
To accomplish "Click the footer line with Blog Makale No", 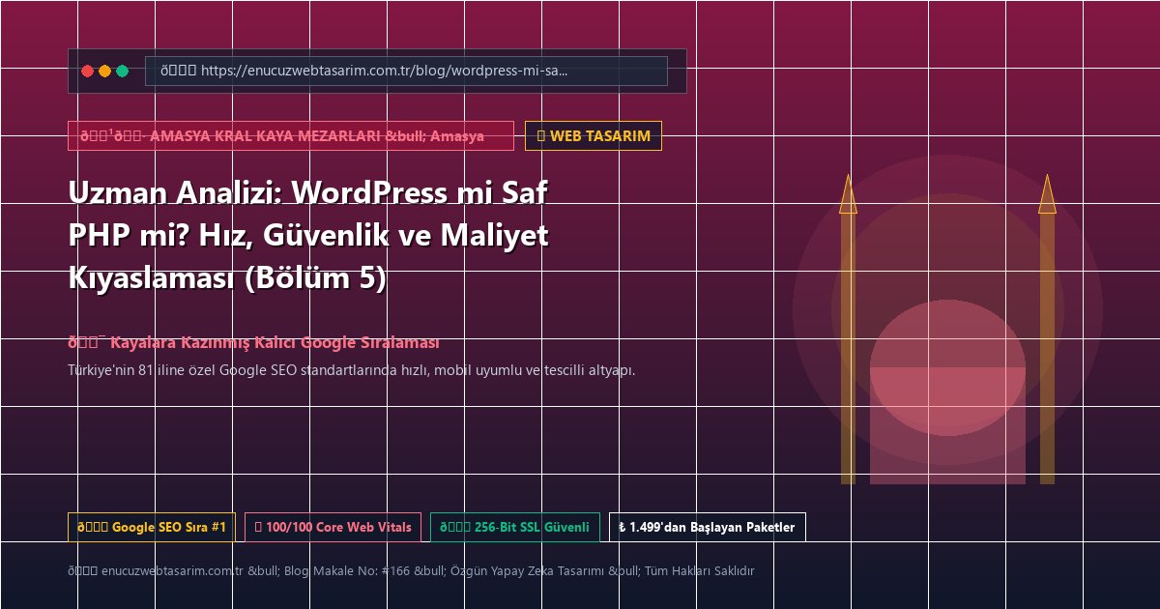I will [411, 570].
